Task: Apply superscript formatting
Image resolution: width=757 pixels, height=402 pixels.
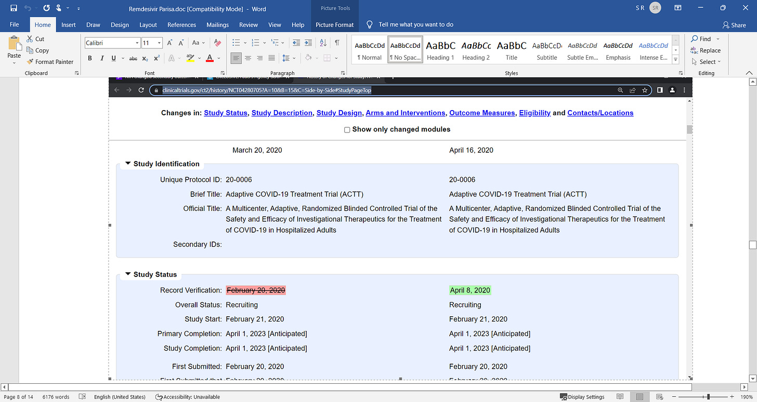Action: pos(156,58)
